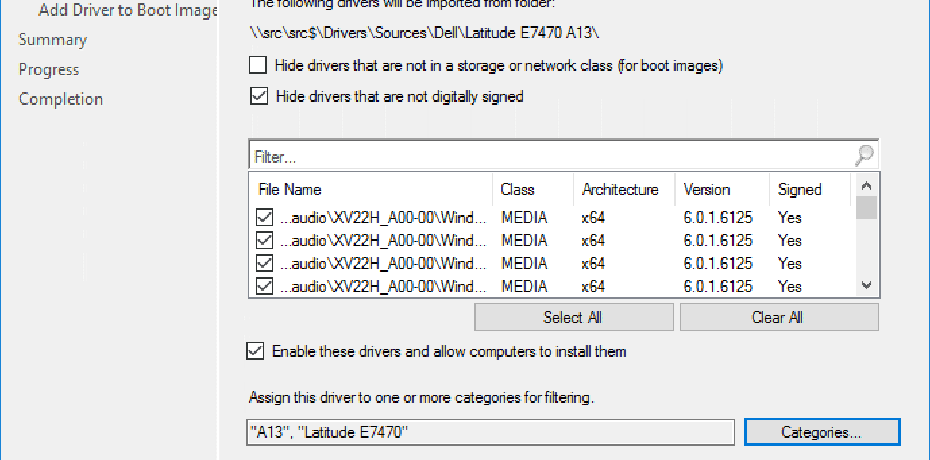
Task: Click the Clear All button
Action: [x=777, y=317]
